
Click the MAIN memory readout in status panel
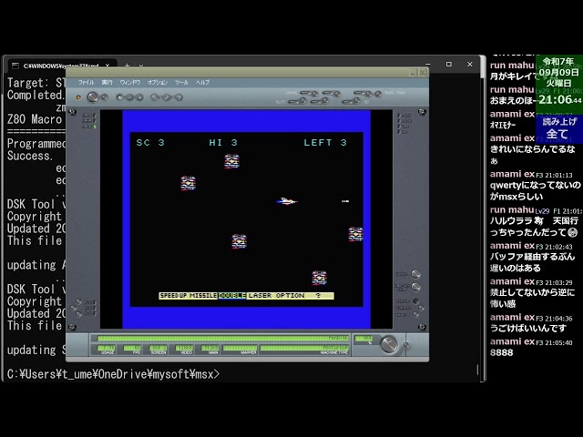(210, 348)
